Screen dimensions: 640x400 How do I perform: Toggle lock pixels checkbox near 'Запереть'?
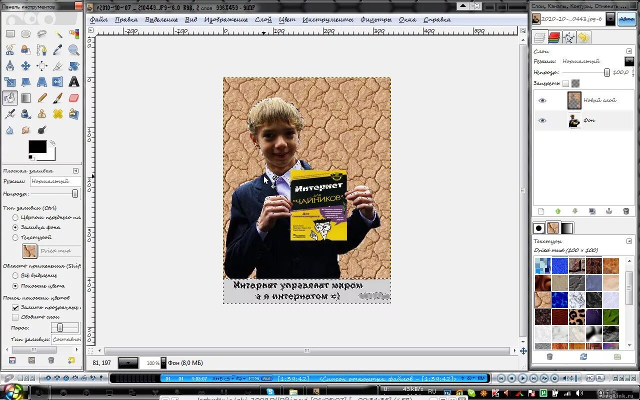pyautogui.click(x=565, y=83)
